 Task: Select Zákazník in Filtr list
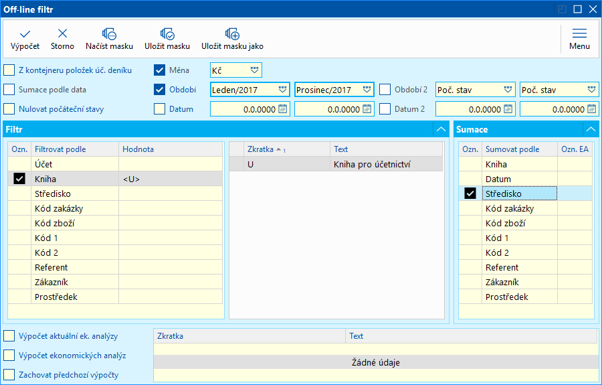coord(115,282)
